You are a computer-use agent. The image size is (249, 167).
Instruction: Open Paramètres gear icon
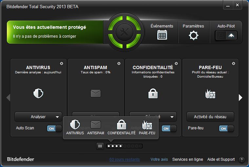click(193, 35)
